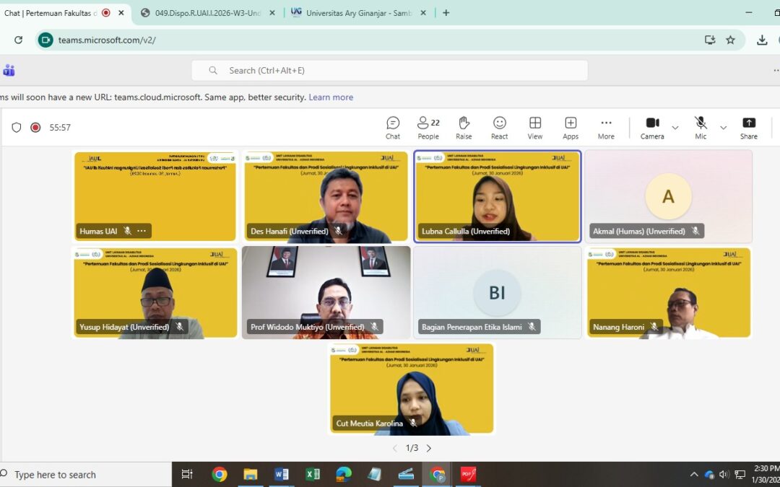Go to next participant page
This screenshot has height=487, width=780.
[x=429, y=448]
